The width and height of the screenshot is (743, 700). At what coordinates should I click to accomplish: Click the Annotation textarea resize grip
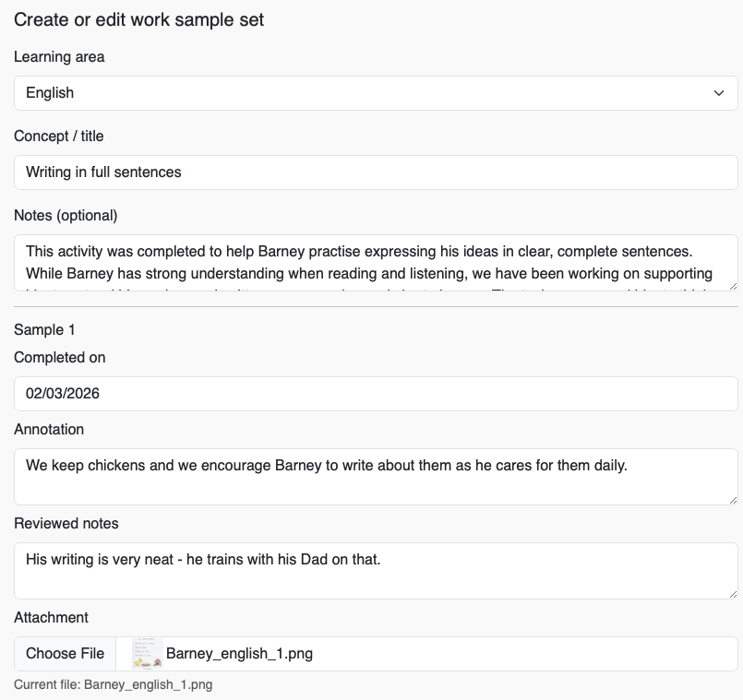coord(732,499)
